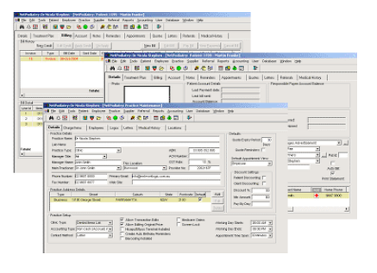Click the Practice Name input field
The width and height of the screenshot is (377, 273).
(147, 139)
